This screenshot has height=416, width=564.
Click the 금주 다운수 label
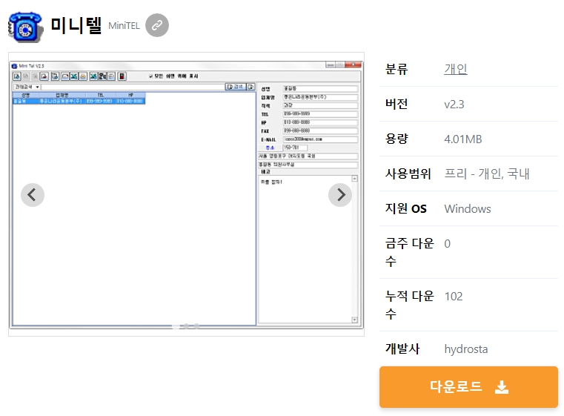coord(410,252)
